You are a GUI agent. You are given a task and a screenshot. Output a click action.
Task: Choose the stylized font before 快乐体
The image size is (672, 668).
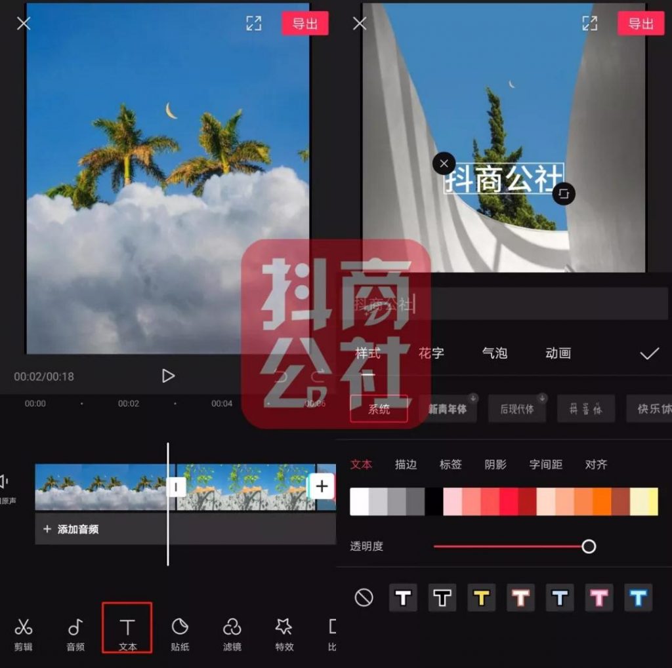pyautogui.click(x=586, y=409)
